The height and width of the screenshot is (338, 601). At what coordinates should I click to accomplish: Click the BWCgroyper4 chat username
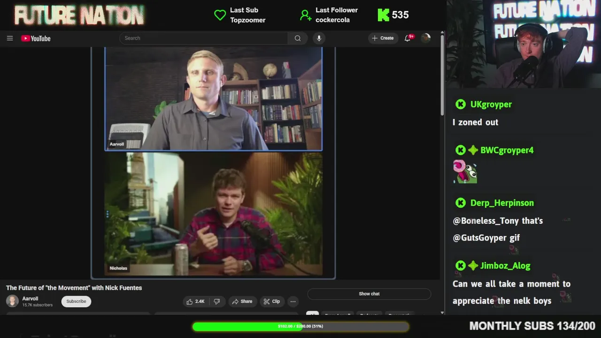click(507, 150)
